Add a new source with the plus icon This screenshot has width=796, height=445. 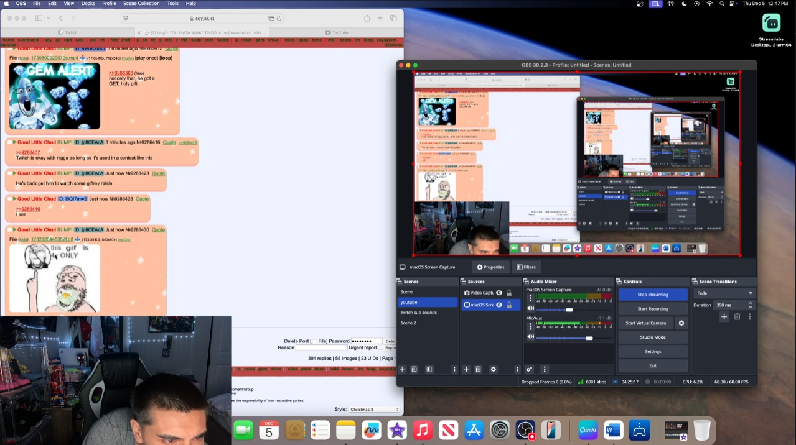click(x=466, y=369)
